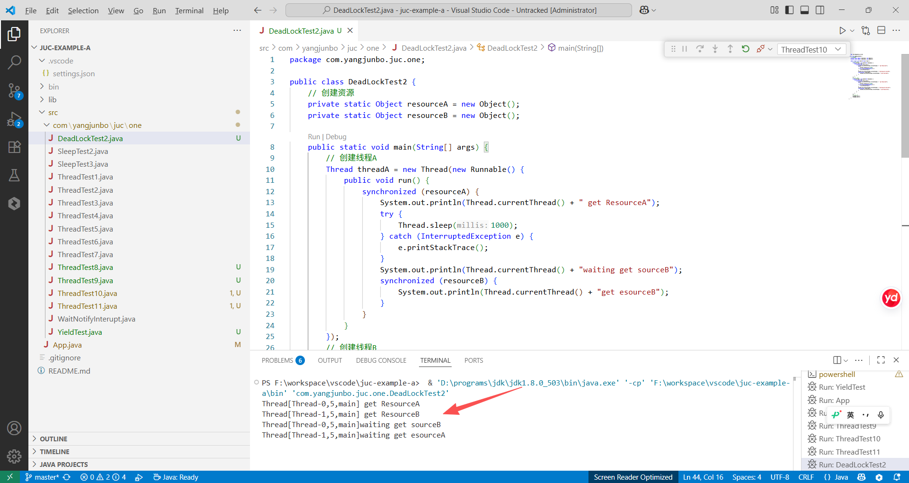
Task: Click debug Step Over button
Action: (700, 49)
